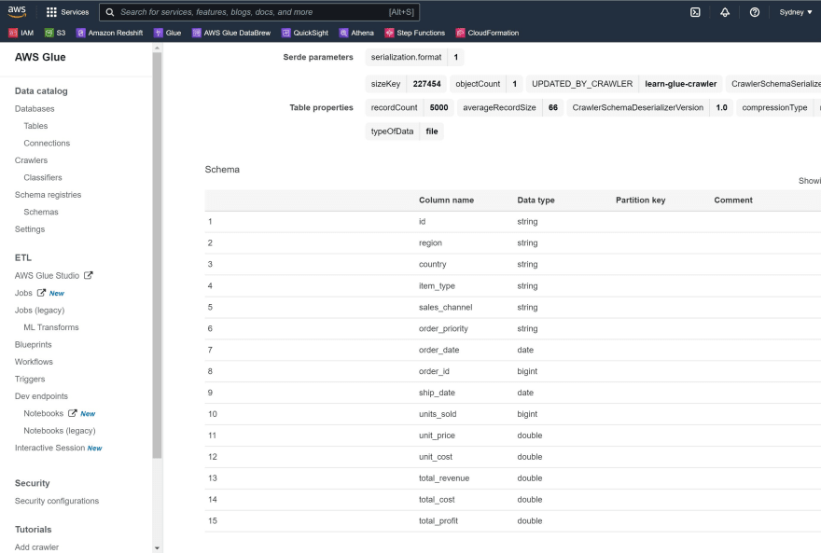Screen dimensions: 821x553
Task: Click the Step Functions favorites icon
Action: click(389, 33)
